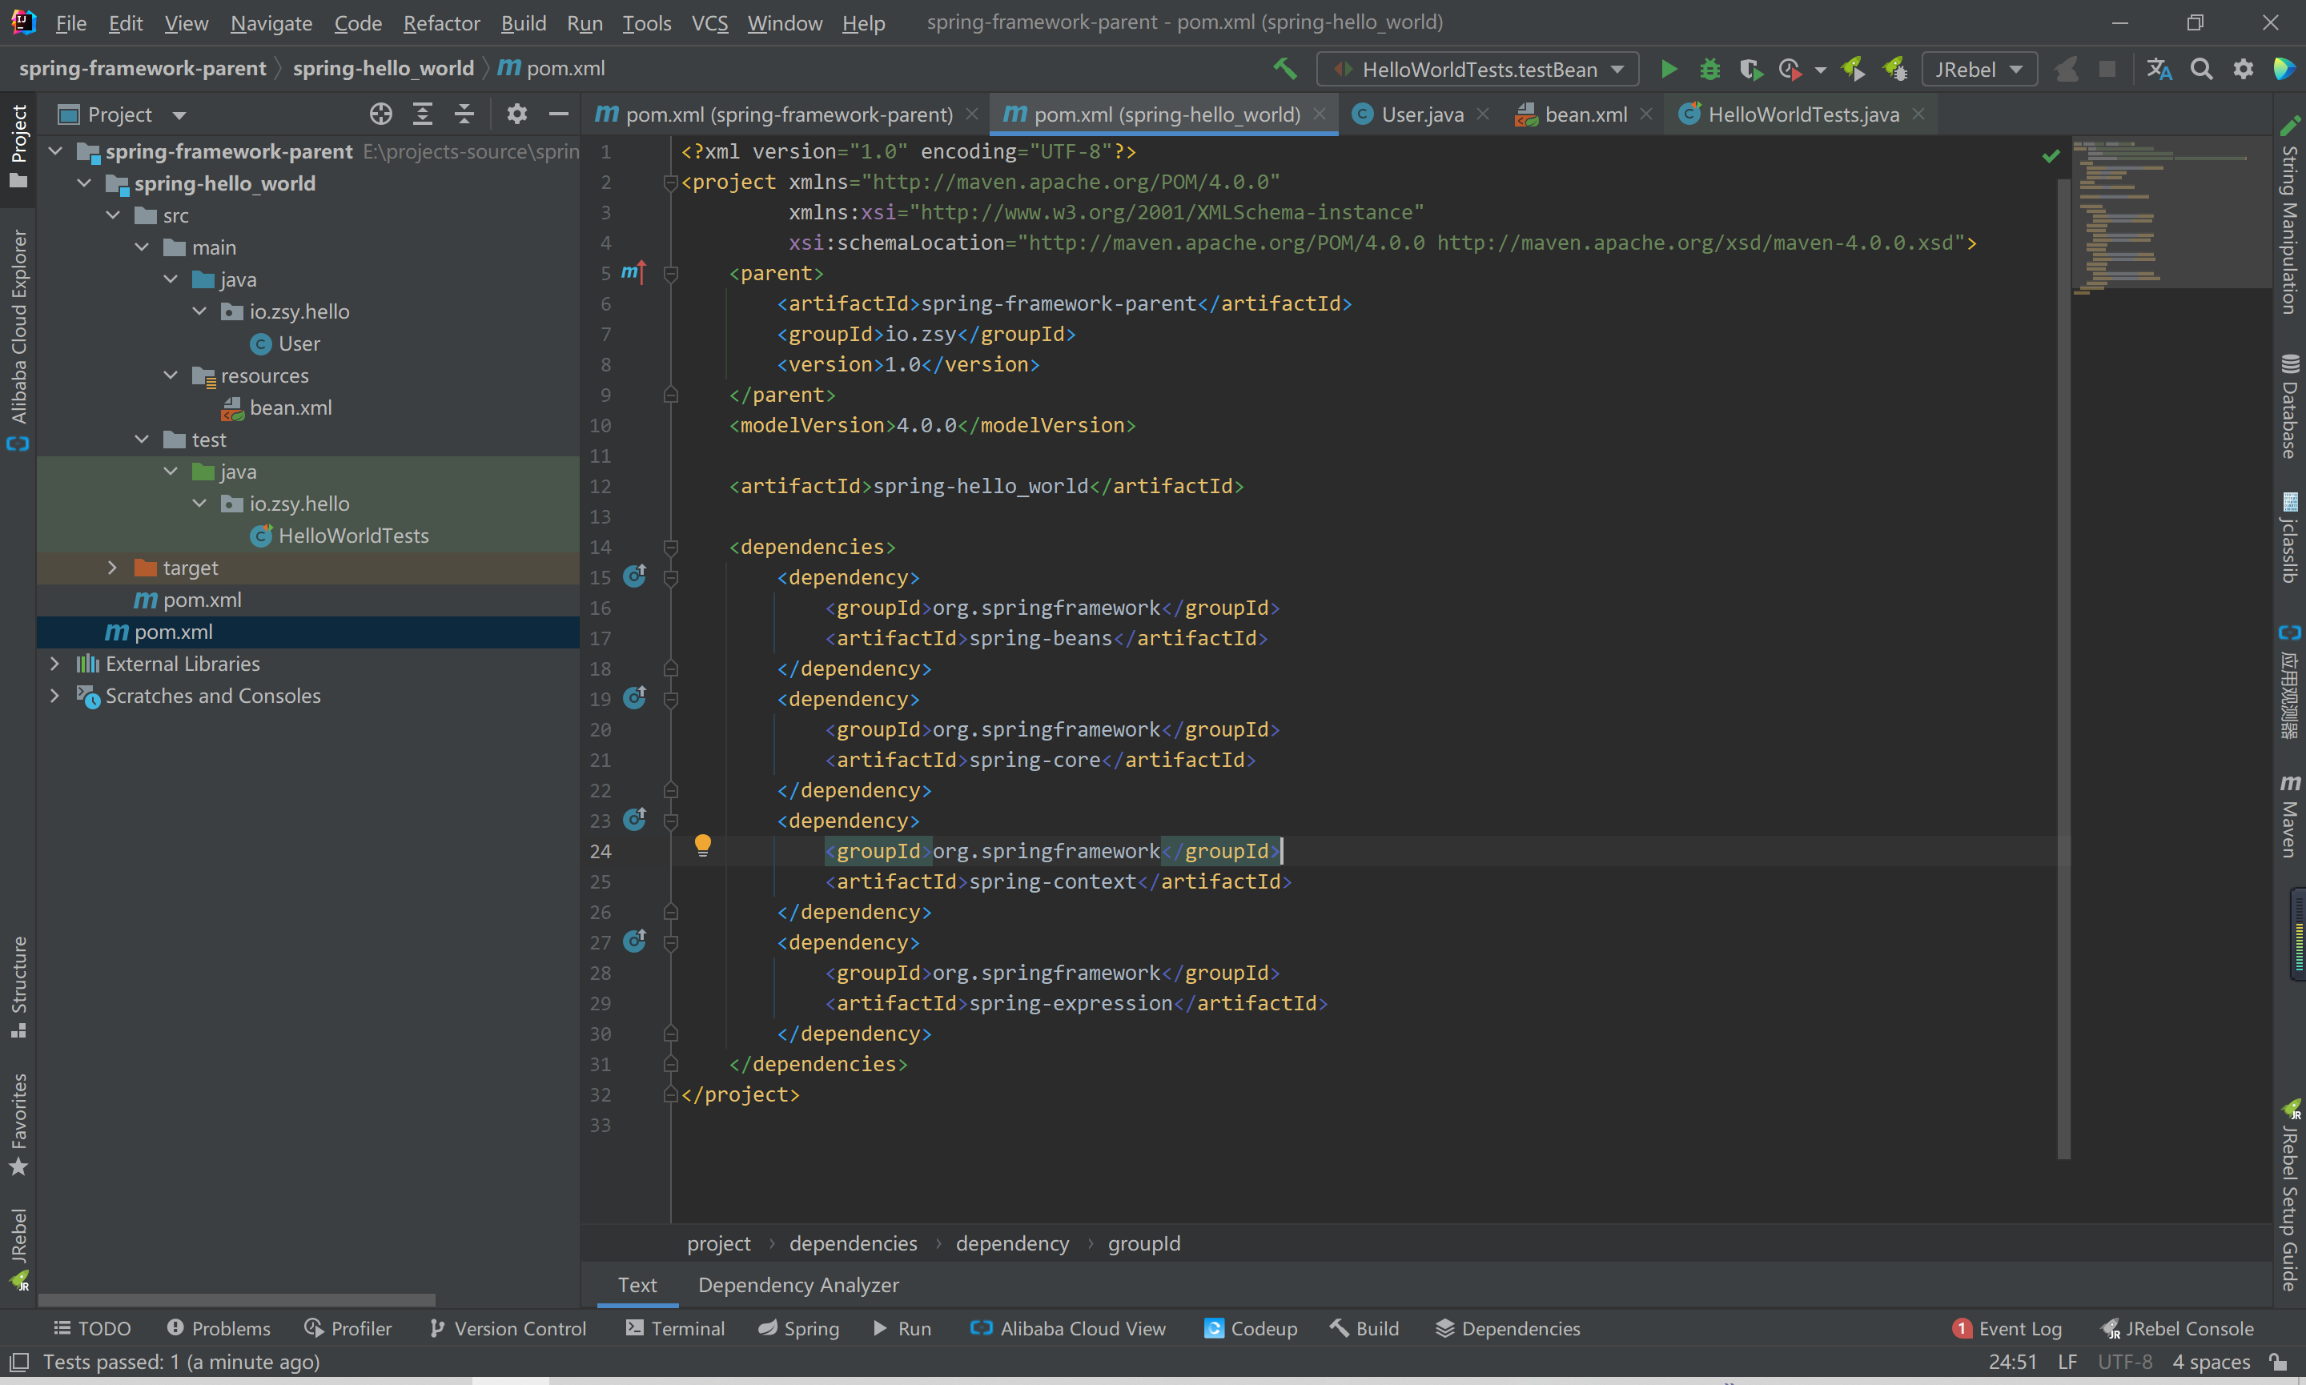Collapse all in Project panel toolbar
Screen dimensions: 2306x1385
[464, 114]
